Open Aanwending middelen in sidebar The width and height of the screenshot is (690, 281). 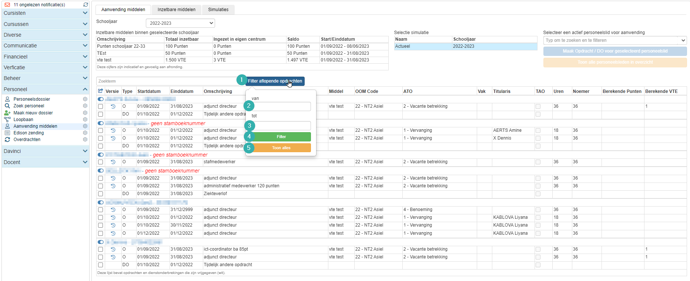(x=35, y=126)
